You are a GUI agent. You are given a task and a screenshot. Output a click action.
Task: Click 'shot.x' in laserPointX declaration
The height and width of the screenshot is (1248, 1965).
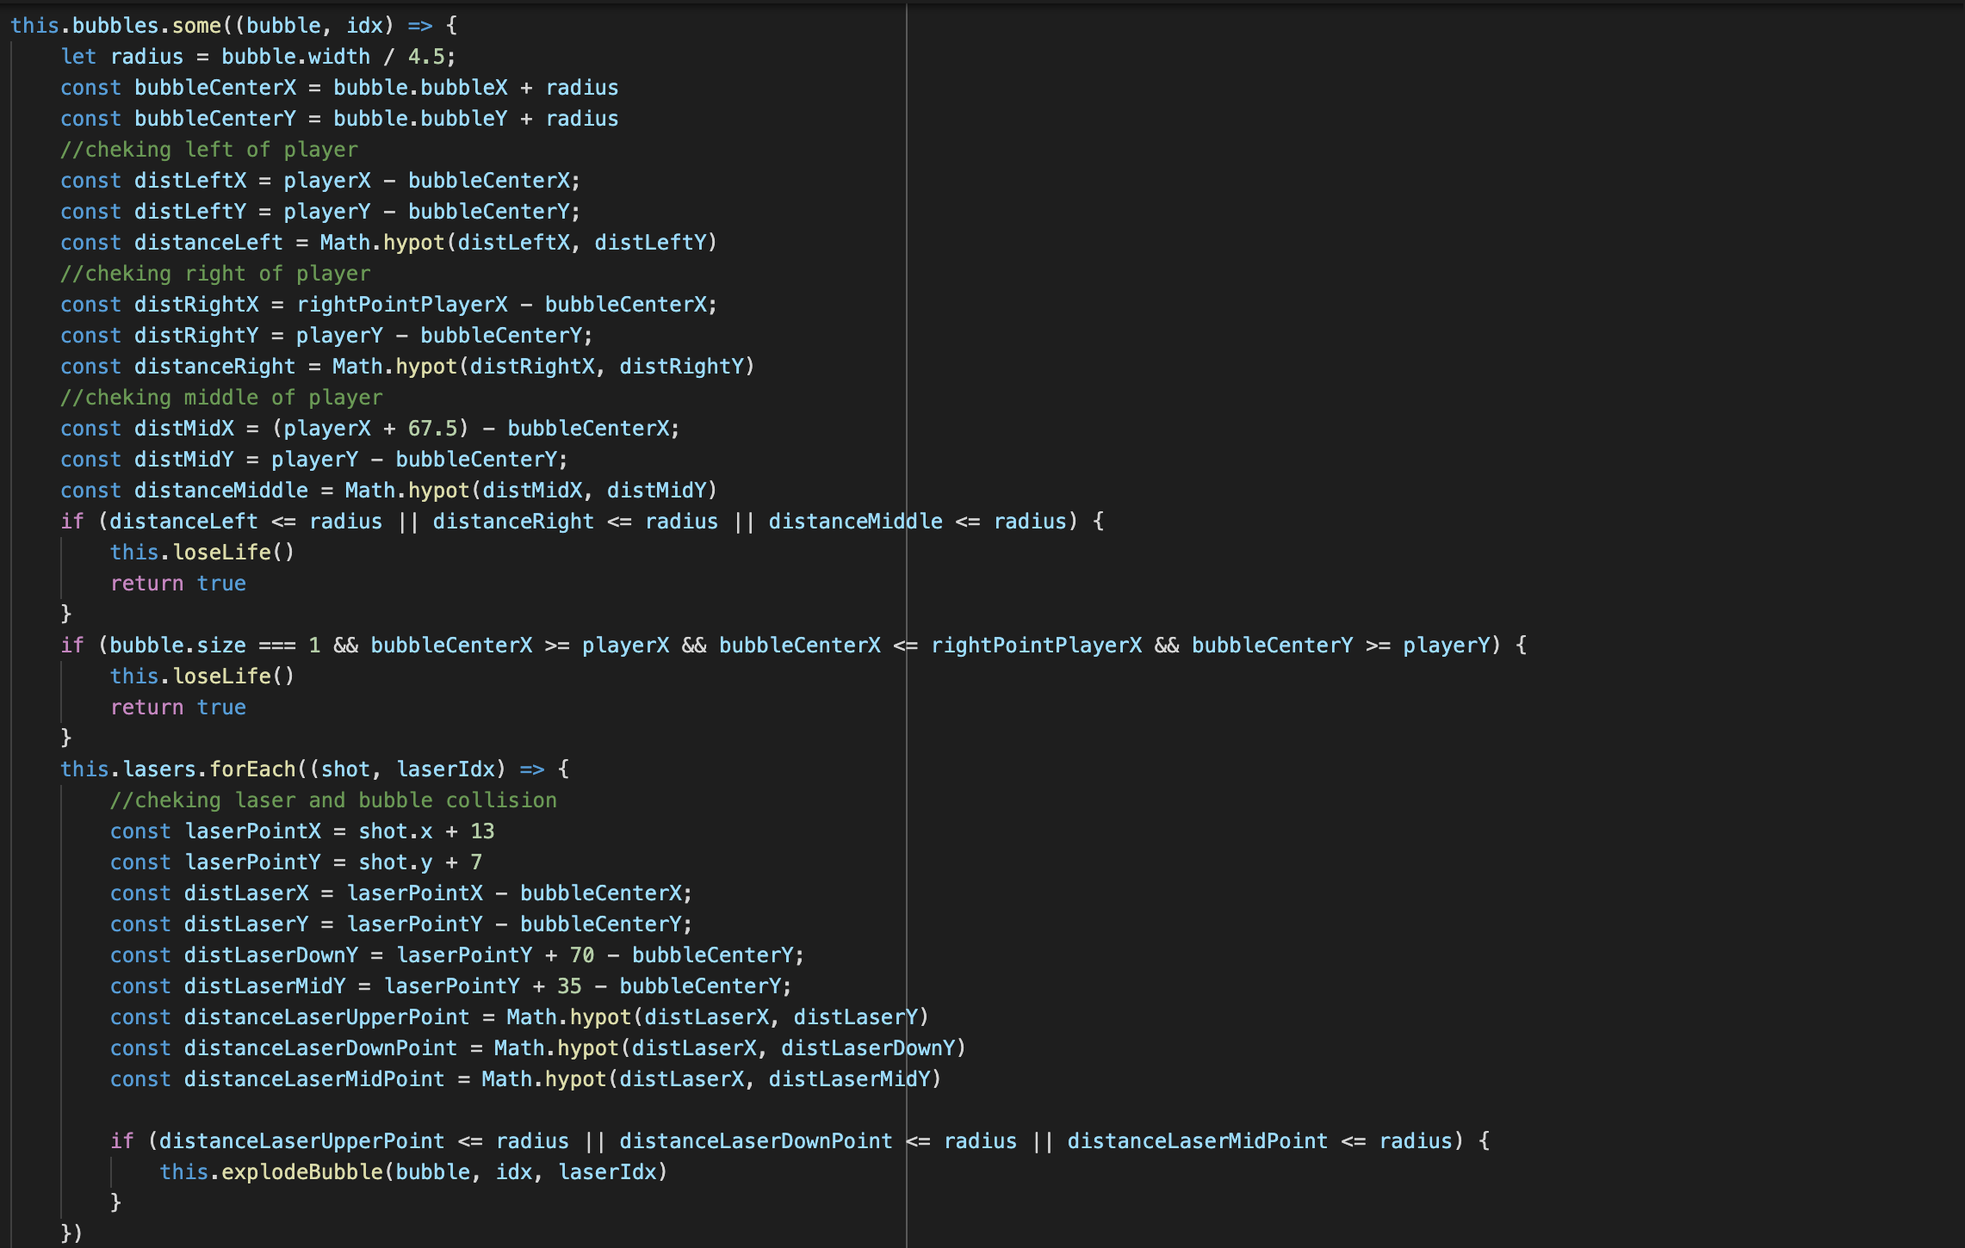[x=395, y=831]
